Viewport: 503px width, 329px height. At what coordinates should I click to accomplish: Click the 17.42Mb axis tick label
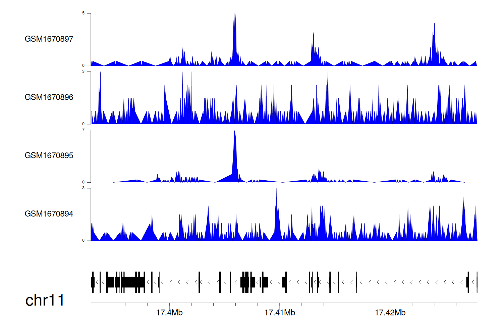tap(390, 313)
